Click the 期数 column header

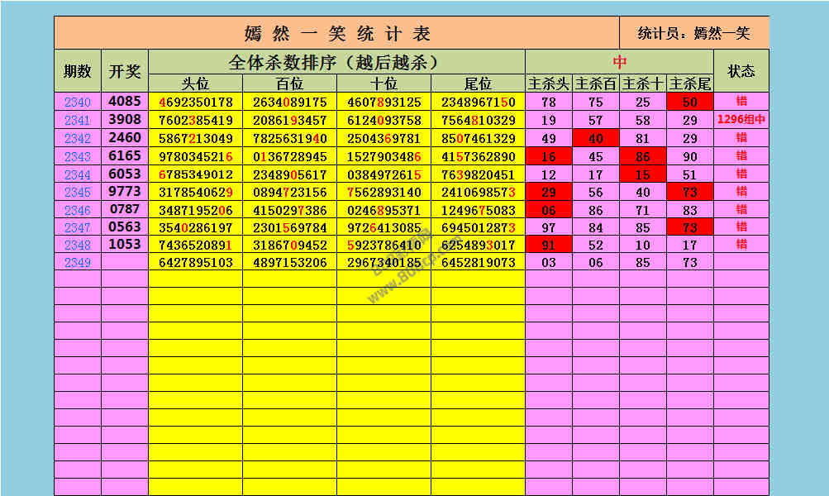click(78, 71)
